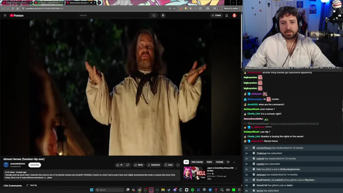Click the 136 Comments heading
Image resolution: width=343 pixels, height=193 pixels.
click(x=12, y=185)
